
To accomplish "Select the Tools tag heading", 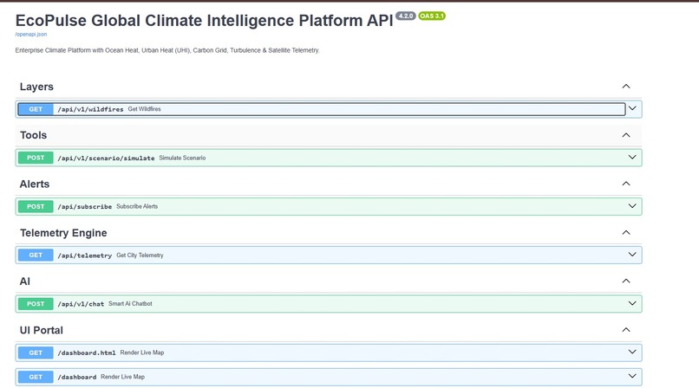I will pyautogui.click(x=33, y=135).
